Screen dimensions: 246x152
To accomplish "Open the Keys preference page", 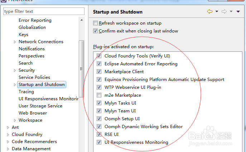I will [23, 35].
